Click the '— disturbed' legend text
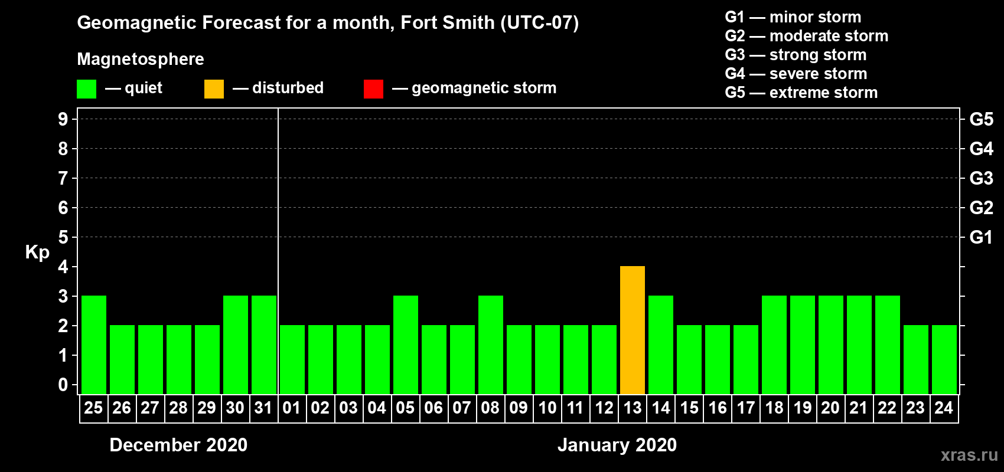1004x472 pixels. coord(278,88)
